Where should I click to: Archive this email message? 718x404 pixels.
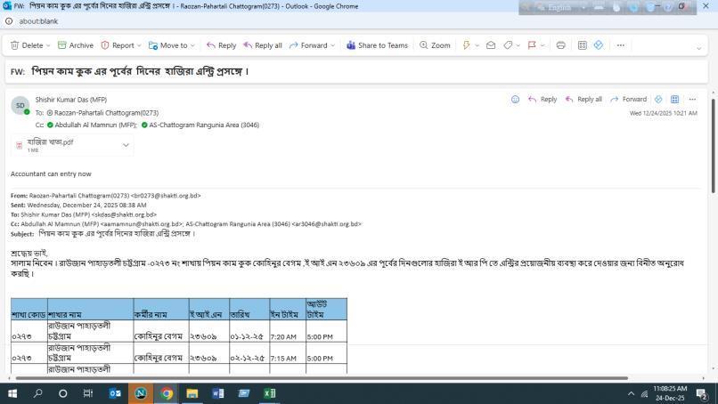[75, 45]
